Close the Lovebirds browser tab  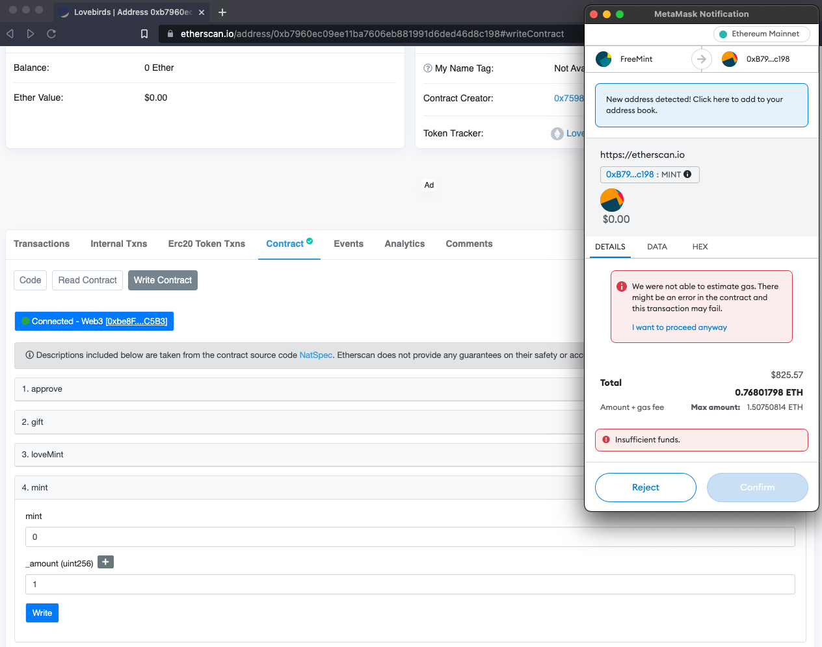point(202,12)
